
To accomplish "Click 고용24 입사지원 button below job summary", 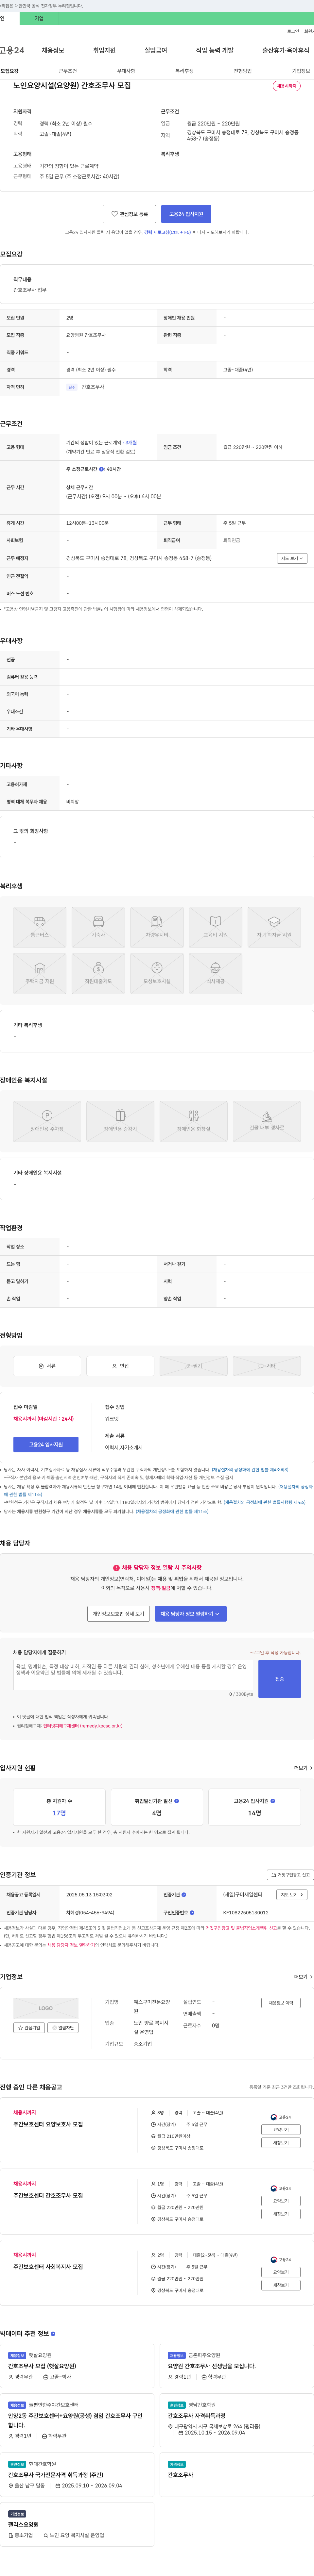I will 186,214.
